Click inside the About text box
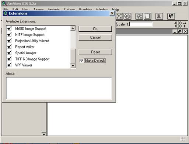This screenshot has height=144, width=189. [x=59, y=88]
